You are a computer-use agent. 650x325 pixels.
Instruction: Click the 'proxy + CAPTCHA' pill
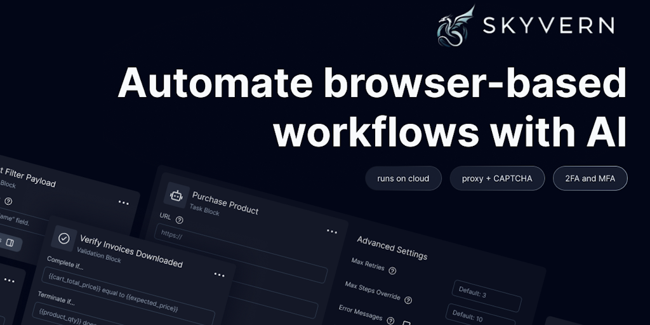tap(497, 178)
